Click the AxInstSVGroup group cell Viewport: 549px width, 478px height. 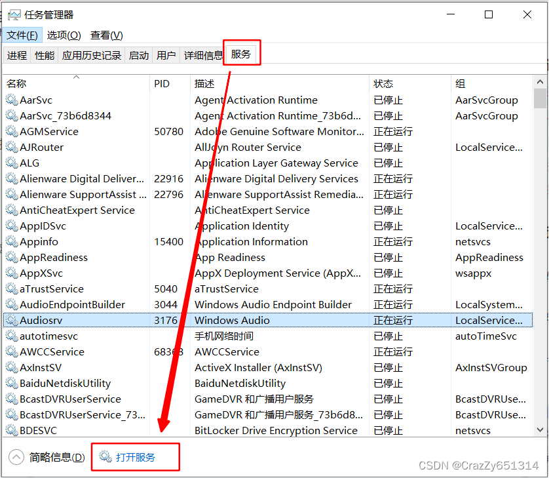tap(491, 368)
